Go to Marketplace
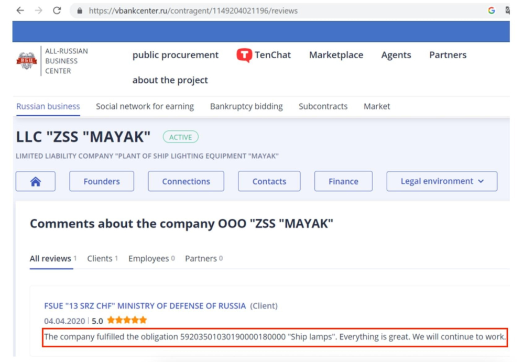The image size is (524, 362). (x=336, y=55)
